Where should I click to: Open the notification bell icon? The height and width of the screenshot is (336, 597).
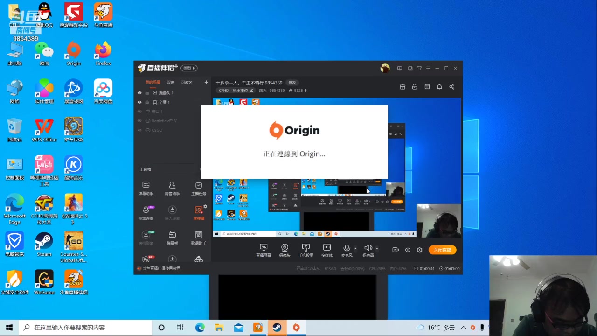coord(439,87)
